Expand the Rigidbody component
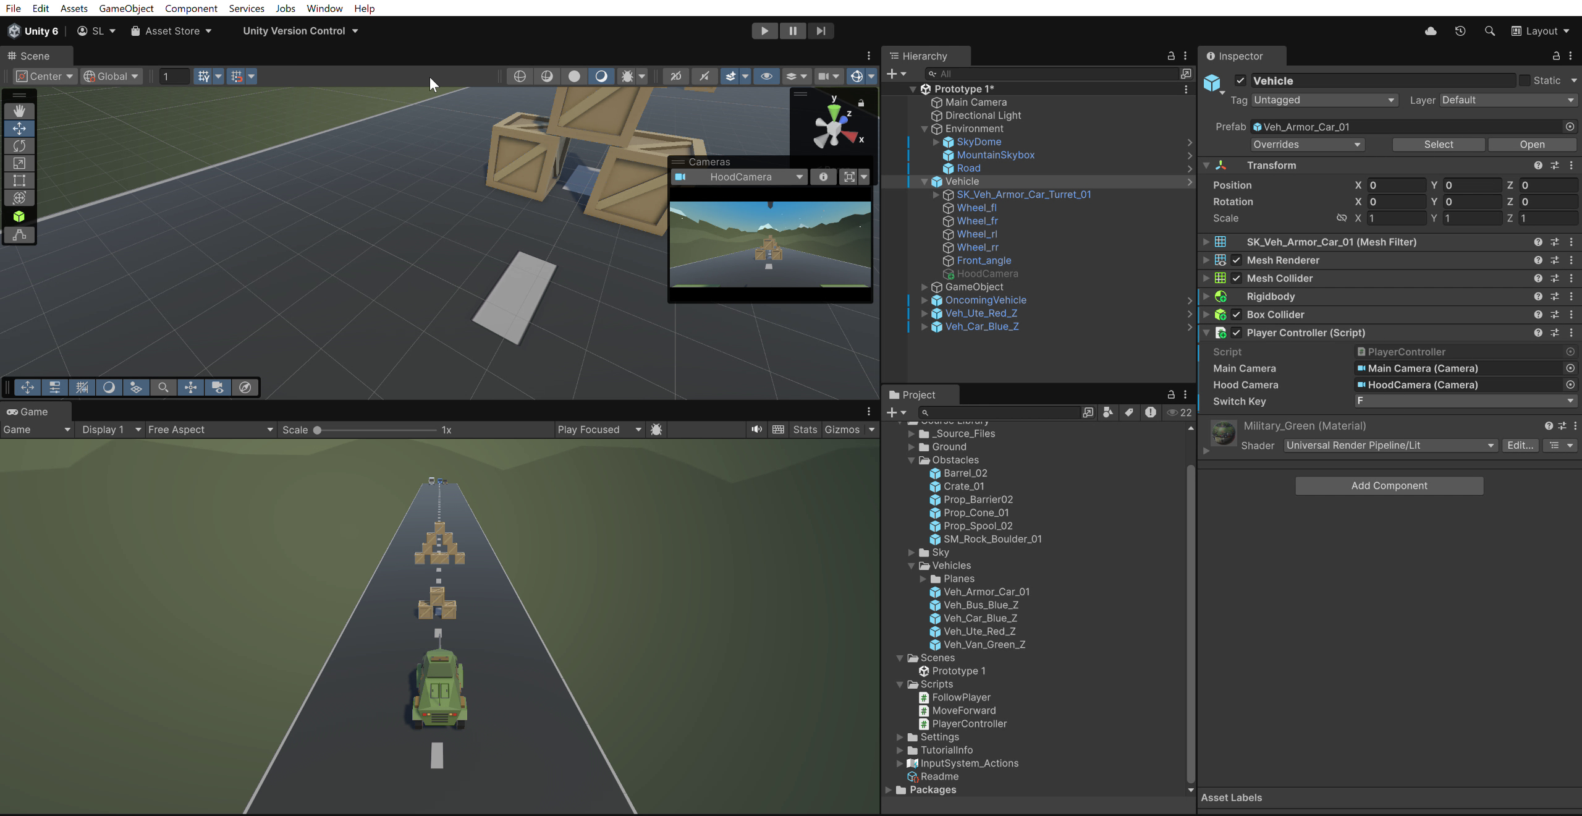This screenshot has width=1582, height=816. point(1206,296)
